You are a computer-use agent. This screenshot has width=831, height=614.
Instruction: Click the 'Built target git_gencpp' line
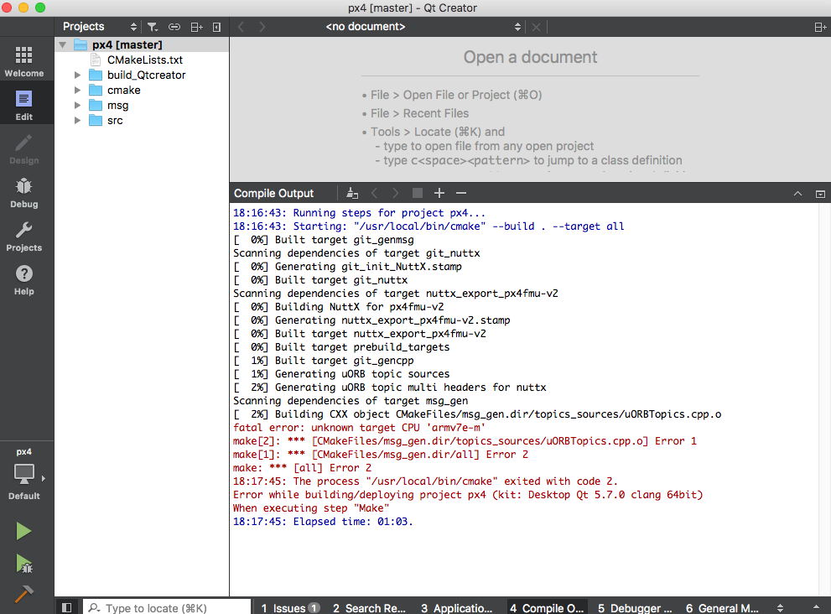pyautogui.click(x=324, y=361)
